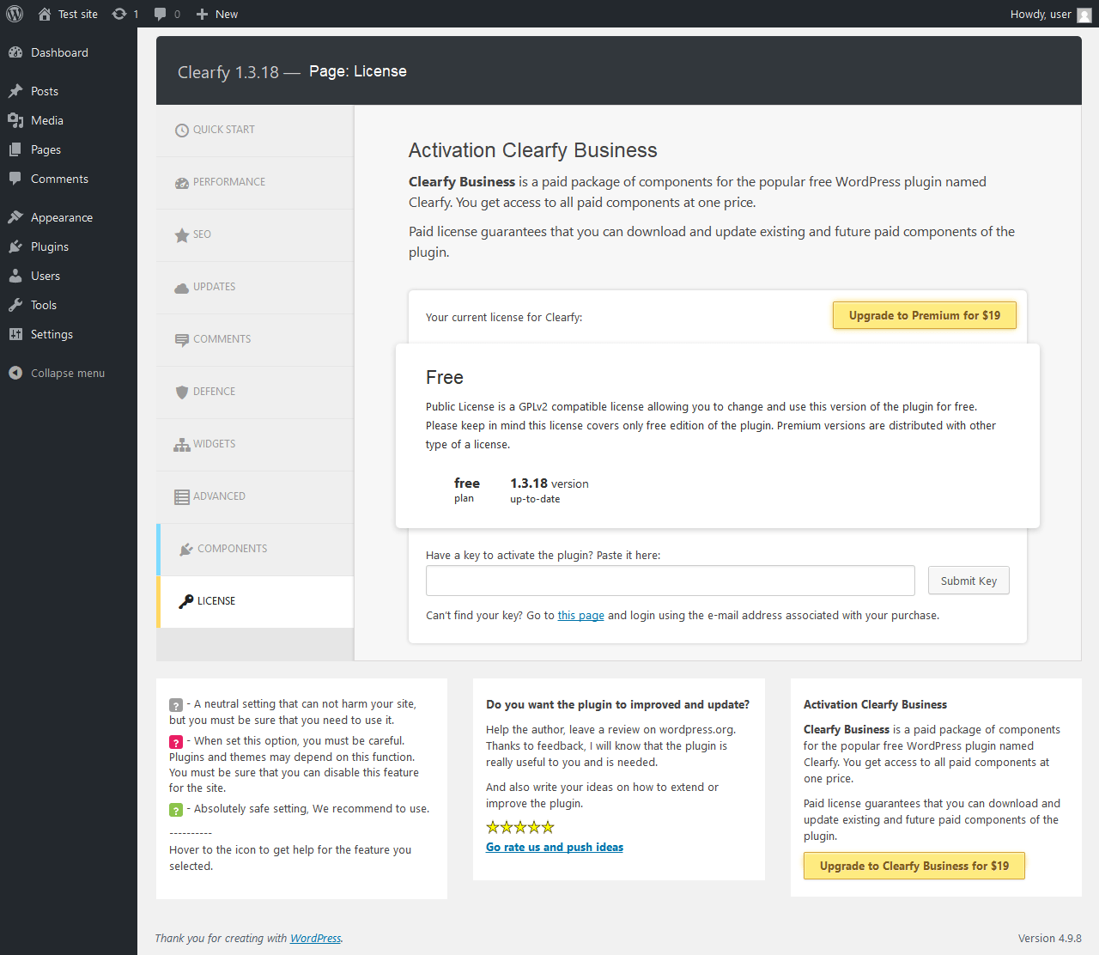Open the Posts menu item

[69, 91]
